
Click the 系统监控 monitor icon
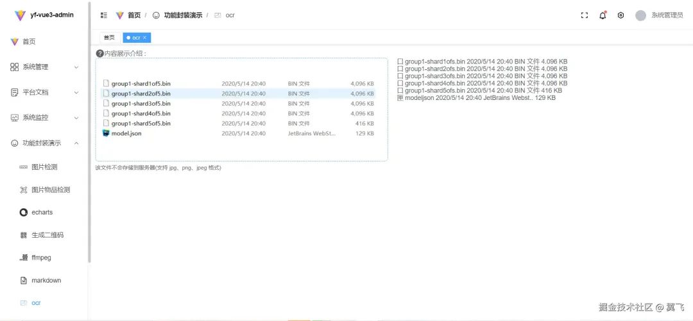14,118
